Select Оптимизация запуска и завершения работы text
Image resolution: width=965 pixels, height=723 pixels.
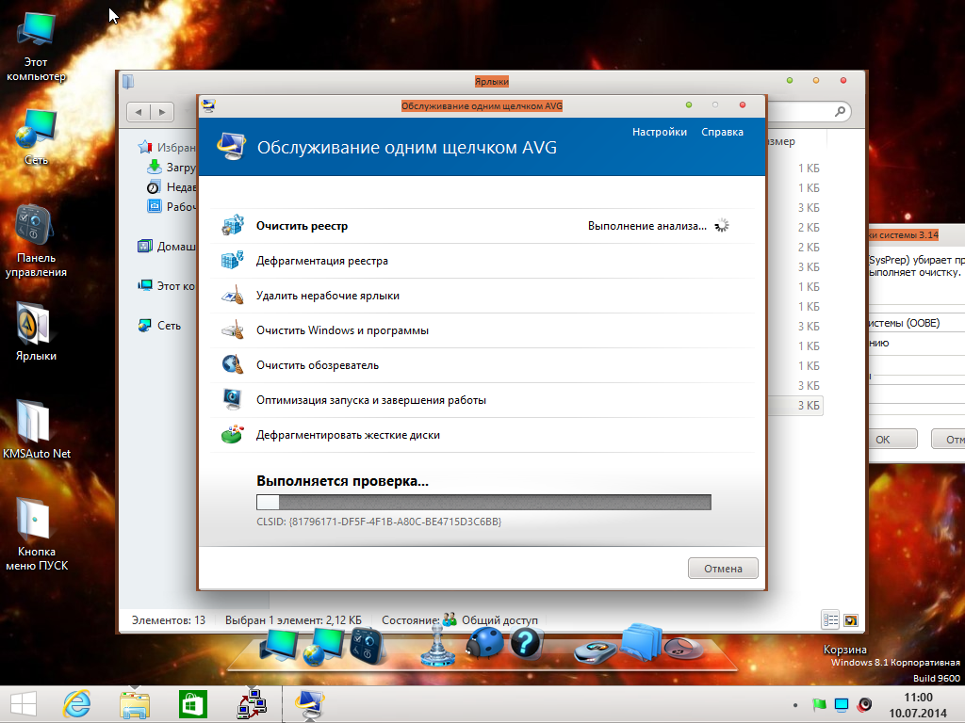(x=371, y=400)
